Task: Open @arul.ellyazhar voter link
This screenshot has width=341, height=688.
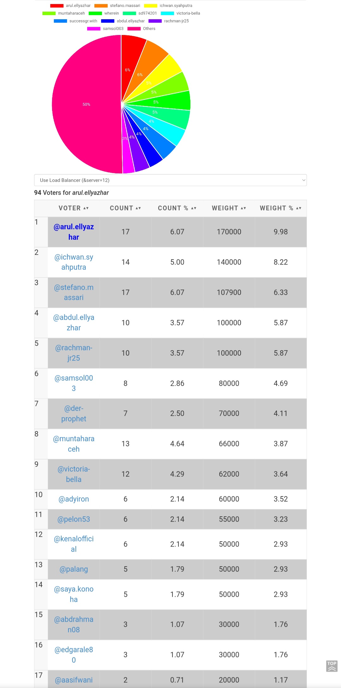Action: click(74, 232)
